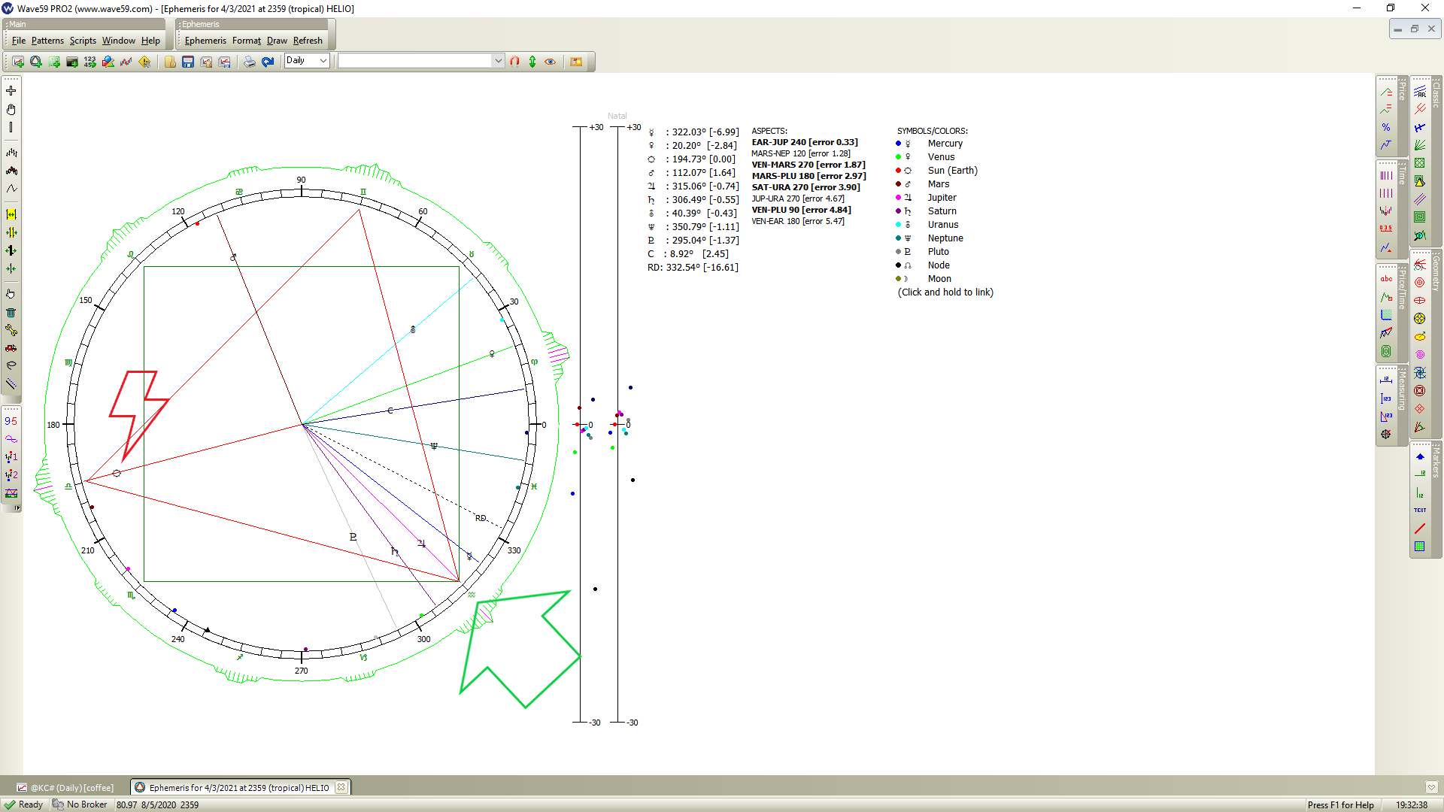Select the green fan lines tool
The width and height of the screenshot is (1444, 812).
[1420, 145]
